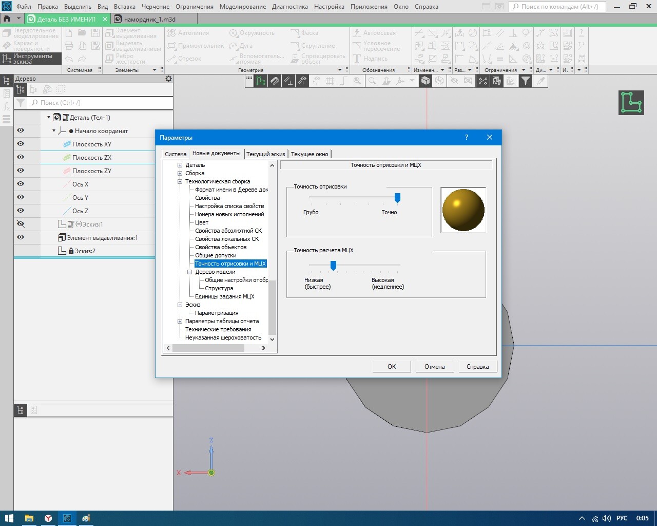Show hidden Эскиз:1 via crossed eye
The width and height of the screenshot is (657, 526).
click(21, 224)
